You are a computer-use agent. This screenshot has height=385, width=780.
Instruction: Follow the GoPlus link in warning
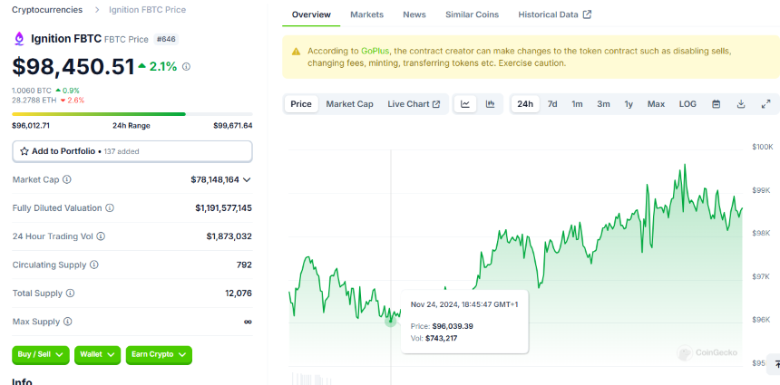pos(375,51)
